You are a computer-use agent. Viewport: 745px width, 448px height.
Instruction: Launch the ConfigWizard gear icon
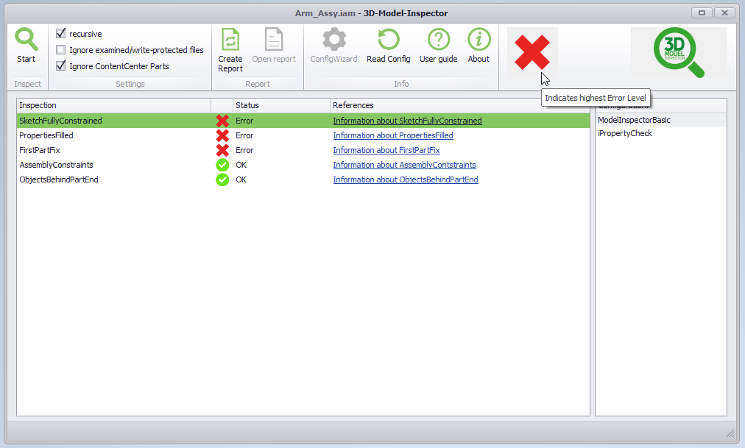tap(334, 40)
